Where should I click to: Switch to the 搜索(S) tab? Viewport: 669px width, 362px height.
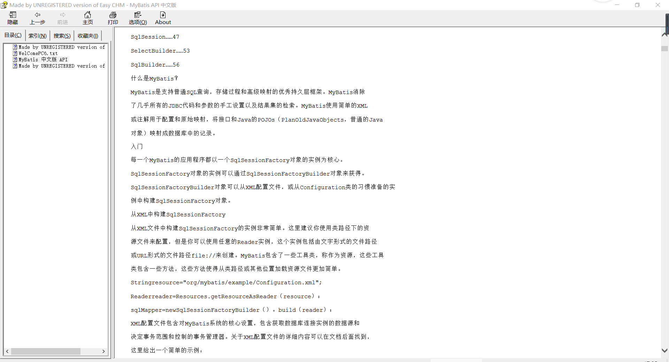click(62, 36)
